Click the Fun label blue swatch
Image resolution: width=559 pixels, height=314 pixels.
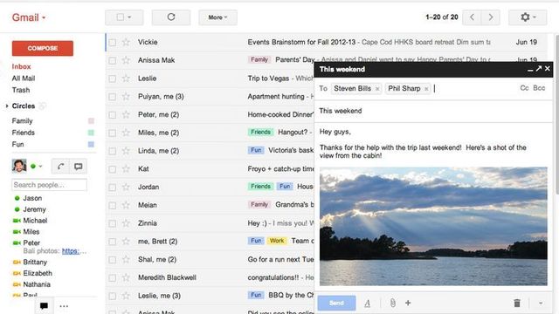[x=91, y=144]
